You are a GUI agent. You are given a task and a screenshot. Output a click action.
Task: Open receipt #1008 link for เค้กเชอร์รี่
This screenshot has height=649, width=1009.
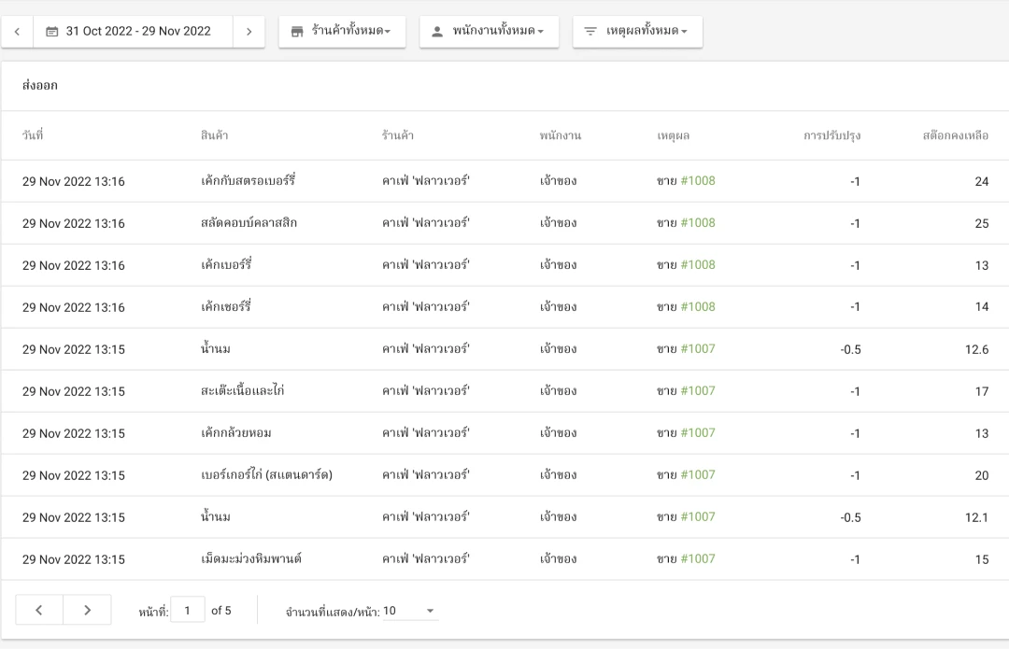coord(697,307)
